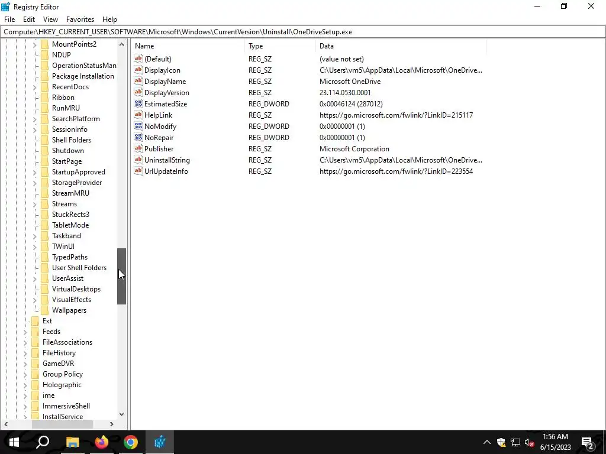Select the Publisher string value icon
606x454 pixels.
coord(138,148)
